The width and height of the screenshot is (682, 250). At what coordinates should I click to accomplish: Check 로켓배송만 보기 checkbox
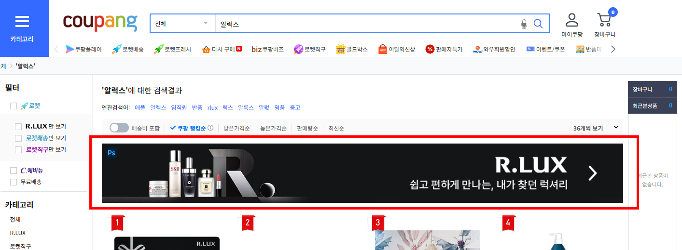(x=18, y=138)
